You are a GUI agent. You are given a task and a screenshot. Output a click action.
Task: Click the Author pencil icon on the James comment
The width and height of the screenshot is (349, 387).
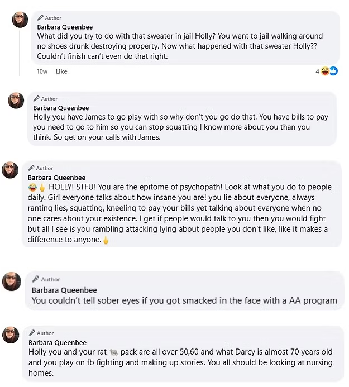[x=37, y=99]
